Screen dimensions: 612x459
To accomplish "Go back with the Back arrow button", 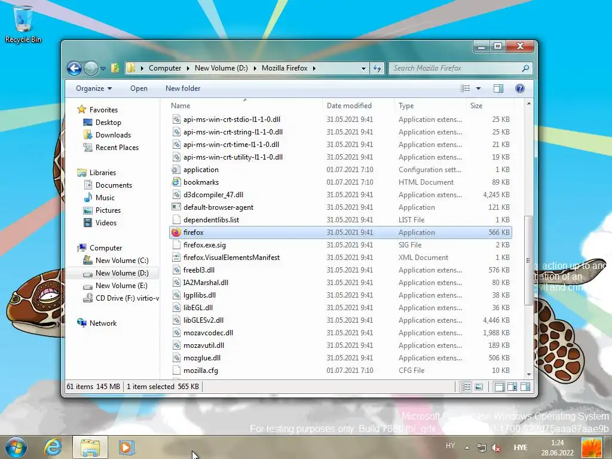I will pyautogui.click(x=74, y=68).
